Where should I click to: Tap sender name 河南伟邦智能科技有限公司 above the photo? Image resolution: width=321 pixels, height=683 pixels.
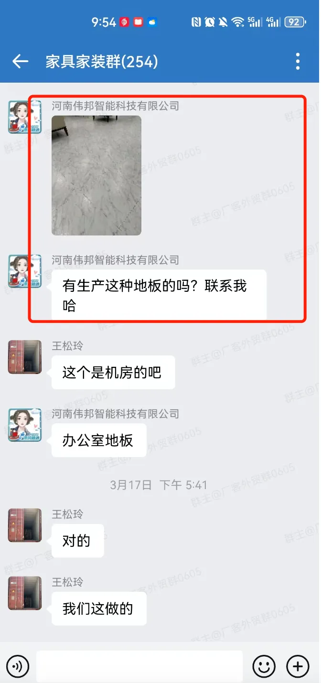click(116, 106)
